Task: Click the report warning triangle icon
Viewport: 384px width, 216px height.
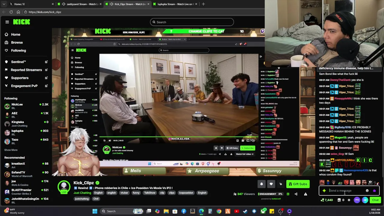Action: [305, 194]
